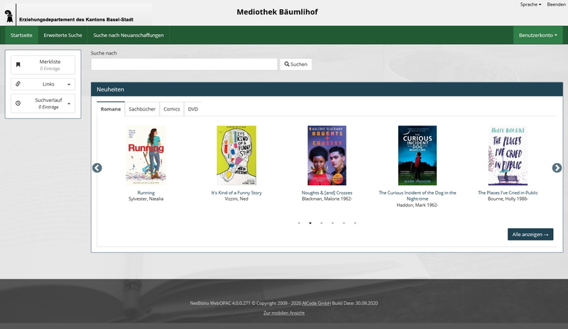The image size is (568, 329).
Task: Switch to the Romane tab
Action: 111,109
